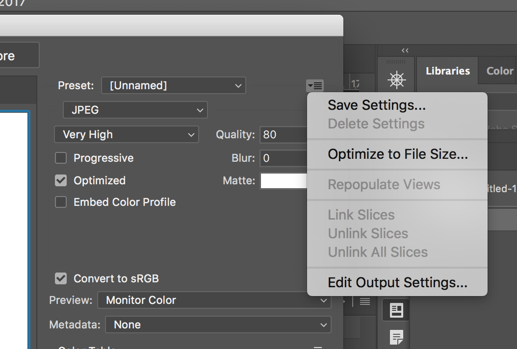Screen dimensions: 517x349
Task: Click the small right-arrow icon beside Preview
Action: click(x=345, y=300)
